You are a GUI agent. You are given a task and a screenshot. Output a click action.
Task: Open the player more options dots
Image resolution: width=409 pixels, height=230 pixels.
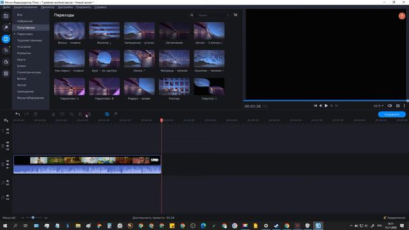coord(405,105)
